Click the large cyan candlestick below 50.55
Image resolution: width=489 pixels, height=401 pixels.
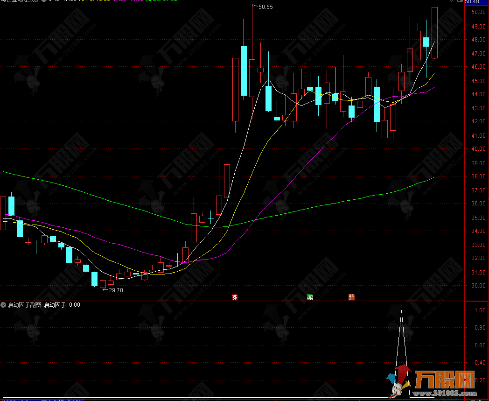244,70
